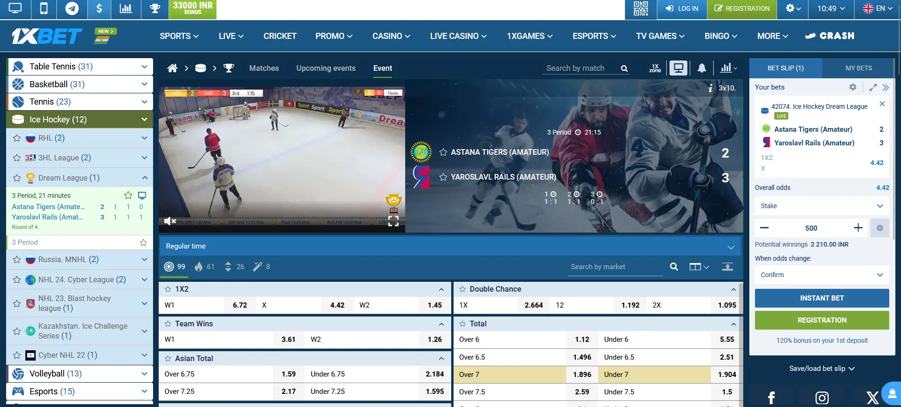Click the LOG IN button
This screenshot has height=407, width=901.
682,8
